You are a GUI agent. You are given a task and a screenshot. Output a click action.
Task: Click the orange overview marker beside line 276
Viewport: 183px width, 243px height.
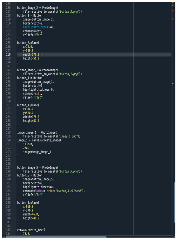173,84
